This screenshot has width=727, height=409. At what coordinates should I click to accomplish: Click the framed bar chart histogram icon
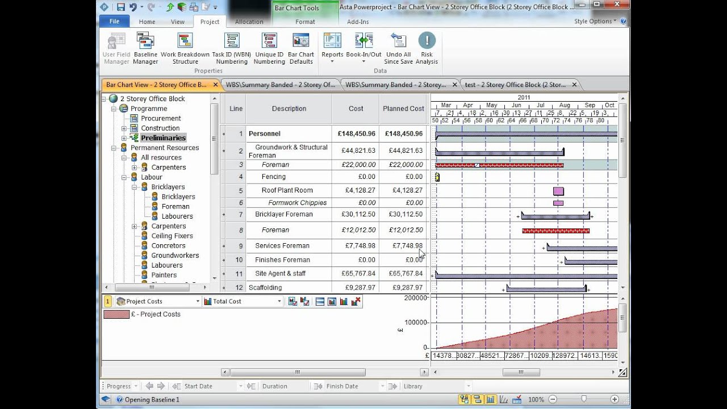click(x=332, y=301)
